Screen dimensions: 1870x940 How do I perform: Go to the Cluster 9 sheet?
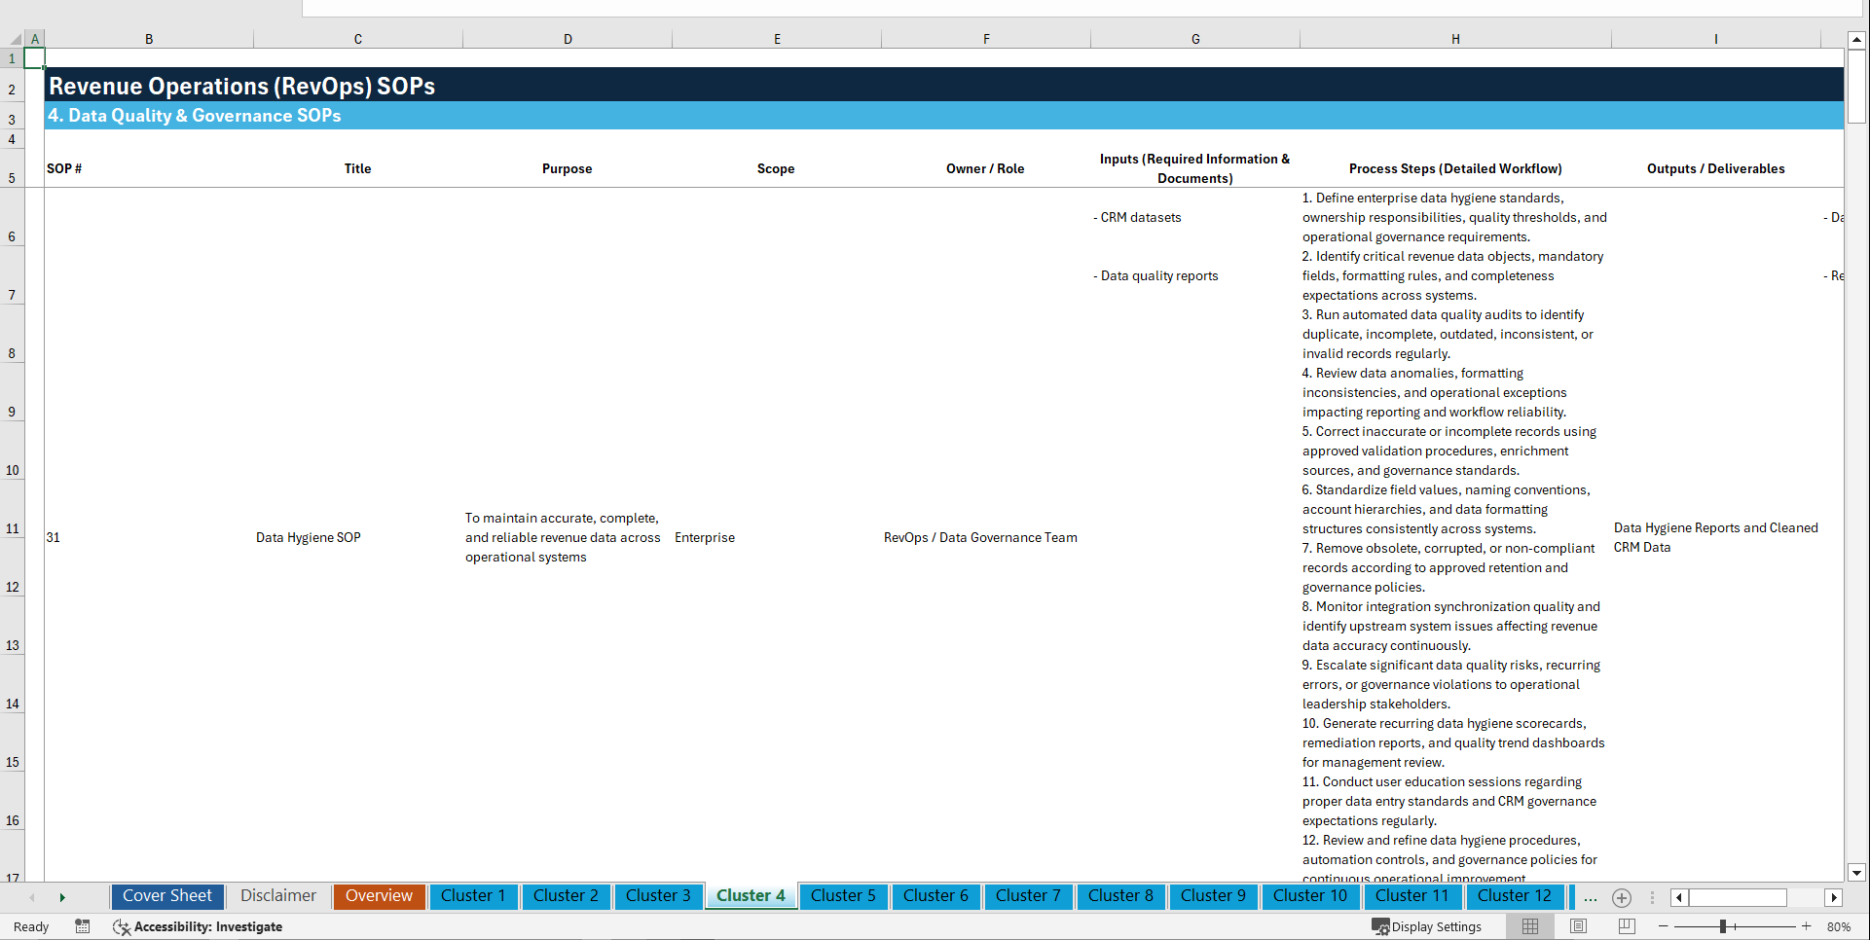click(x=1213, y=896)
